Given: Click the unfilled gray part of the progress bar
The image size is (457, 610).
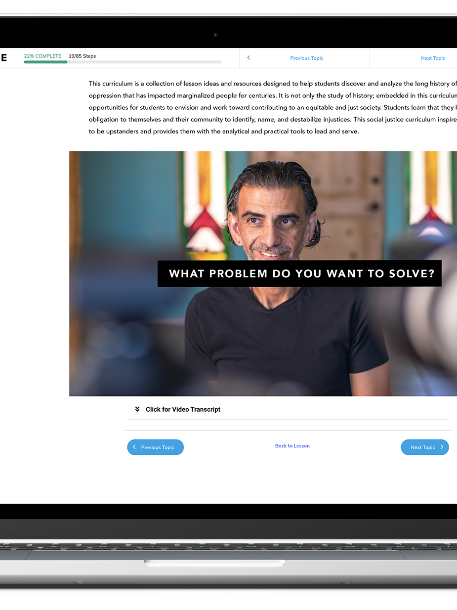Looking at the screenshot, I should click(145, 62).
